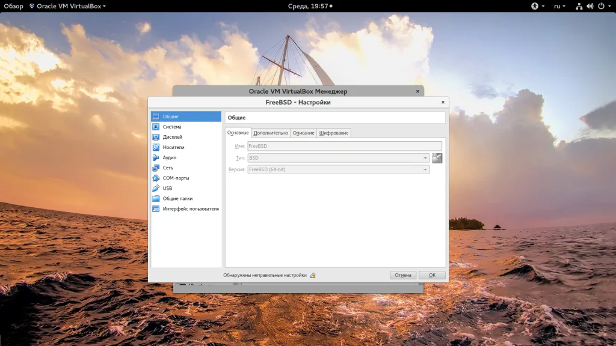Switch to the Дополнительно tab
Viewport: 616px width, 346px height.
(x=271, y=133)
